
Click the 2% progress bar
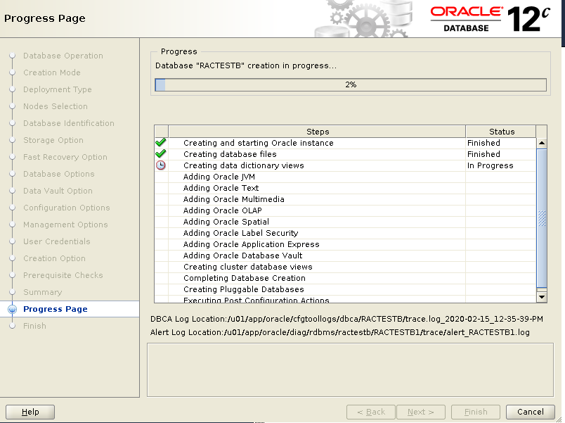(x=350, y=85)
